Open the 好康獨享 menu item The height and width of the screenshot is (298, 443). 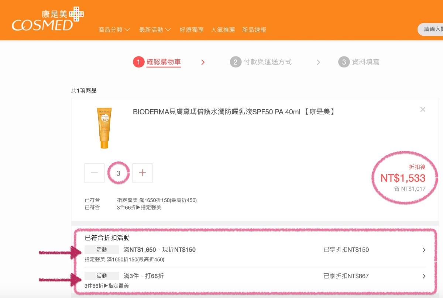coord(192,30)
